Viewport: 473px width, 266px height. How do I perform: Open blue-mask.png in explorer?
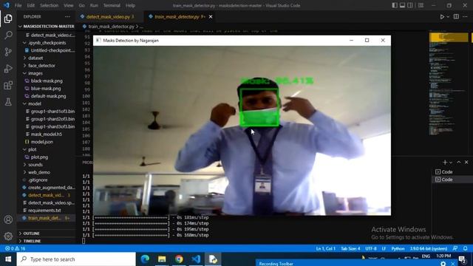(x=46, y=89)
